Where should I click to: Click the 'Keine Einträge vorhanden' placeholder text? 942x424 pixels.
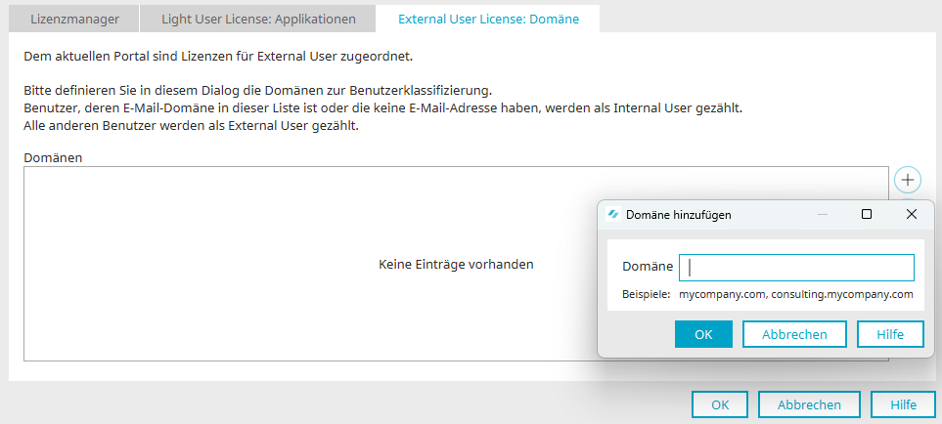coord(456,264)
